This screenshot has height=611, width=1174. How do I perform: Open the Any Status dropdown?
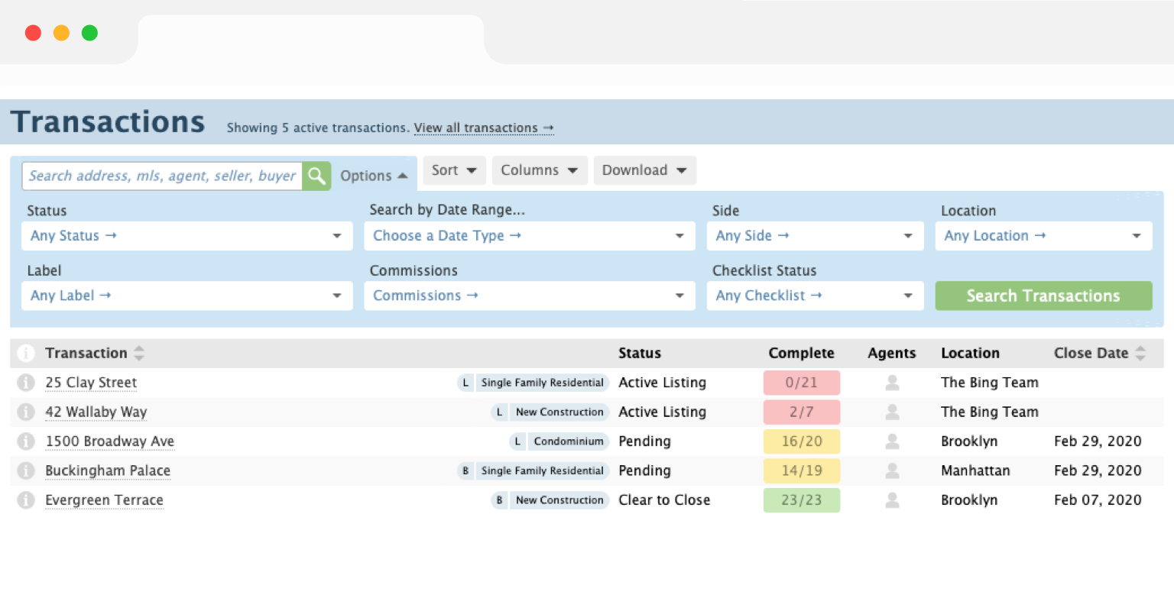187,236
